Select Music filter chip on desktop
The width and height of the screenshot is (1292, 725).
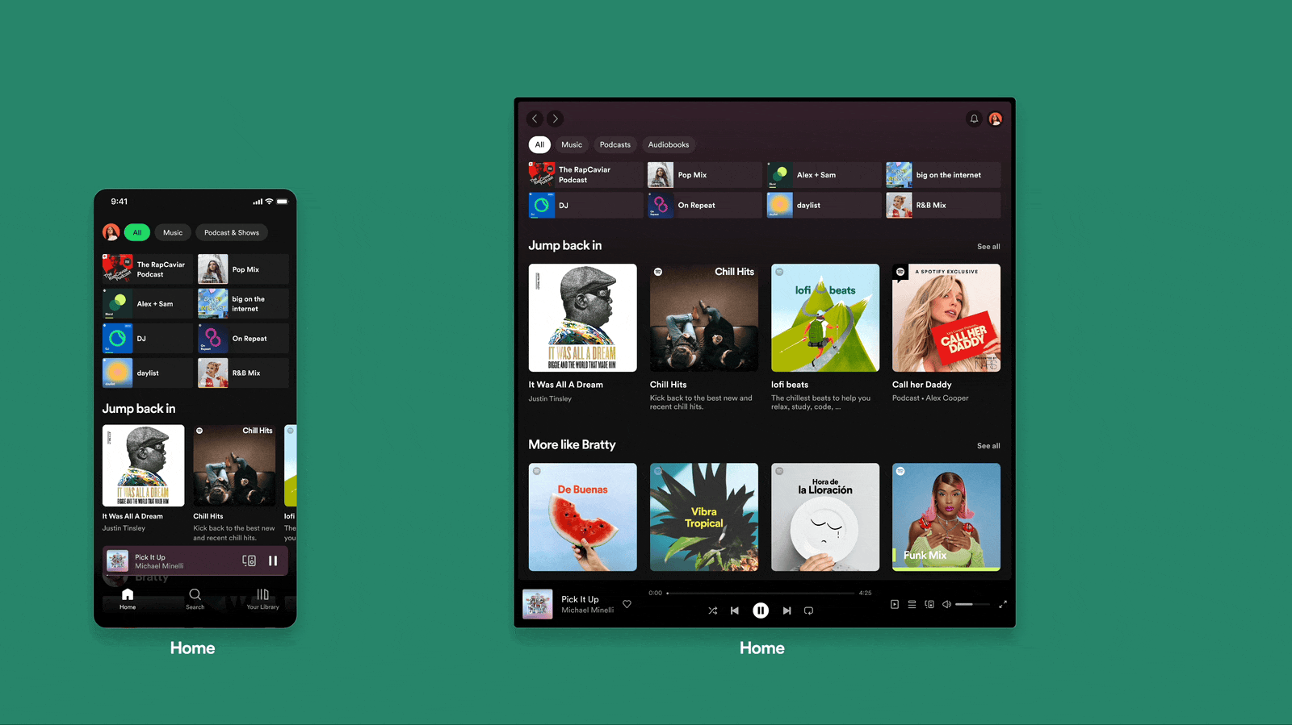point(572,144)
